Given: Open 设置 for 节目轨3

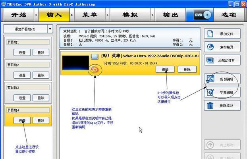Looking at the screenshot, I should pyautogui.click(x=22, y=98).
